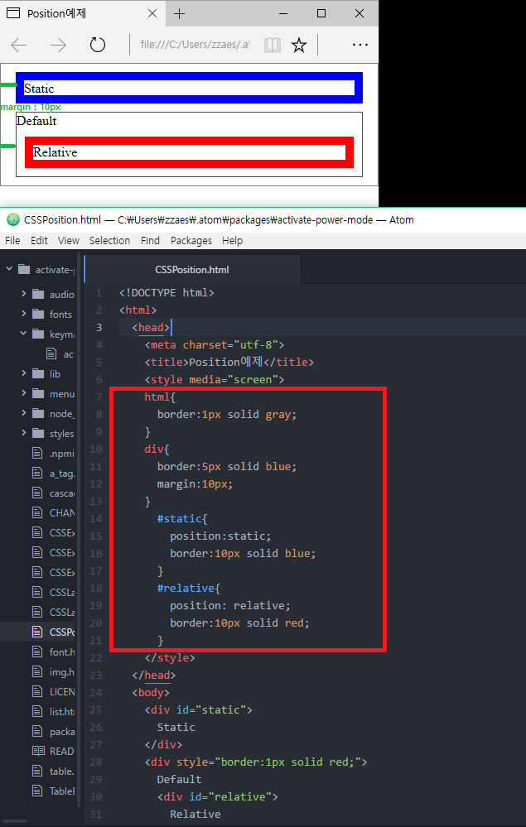Open list.html in tree view
Viewport: 526px width, 827px height.
point(53,711)
